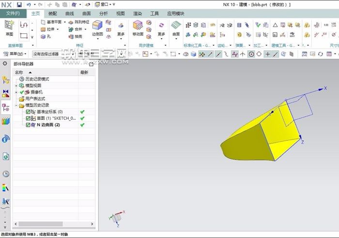339x238 pixels.
Task: Click the Undo arrow icon
Action: (29, 4)
